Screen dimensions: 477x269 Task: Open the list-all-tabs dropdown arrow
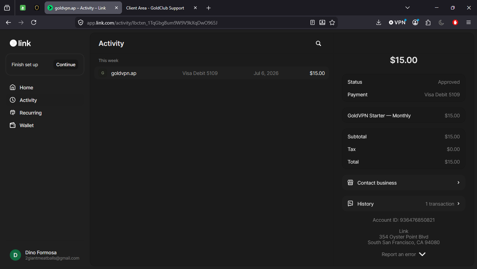coord(408,8)
